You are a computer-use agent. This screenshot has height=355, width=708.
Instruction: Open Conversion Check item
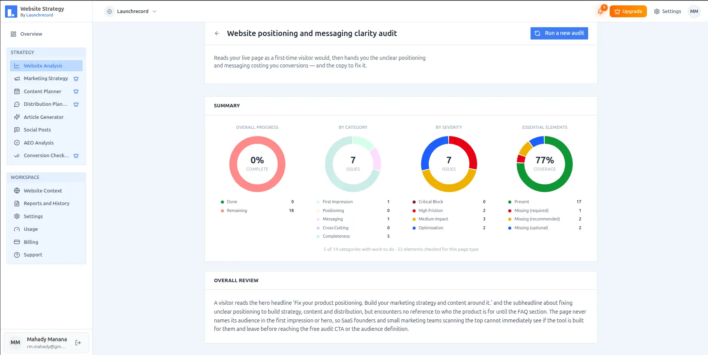(46, 156)
